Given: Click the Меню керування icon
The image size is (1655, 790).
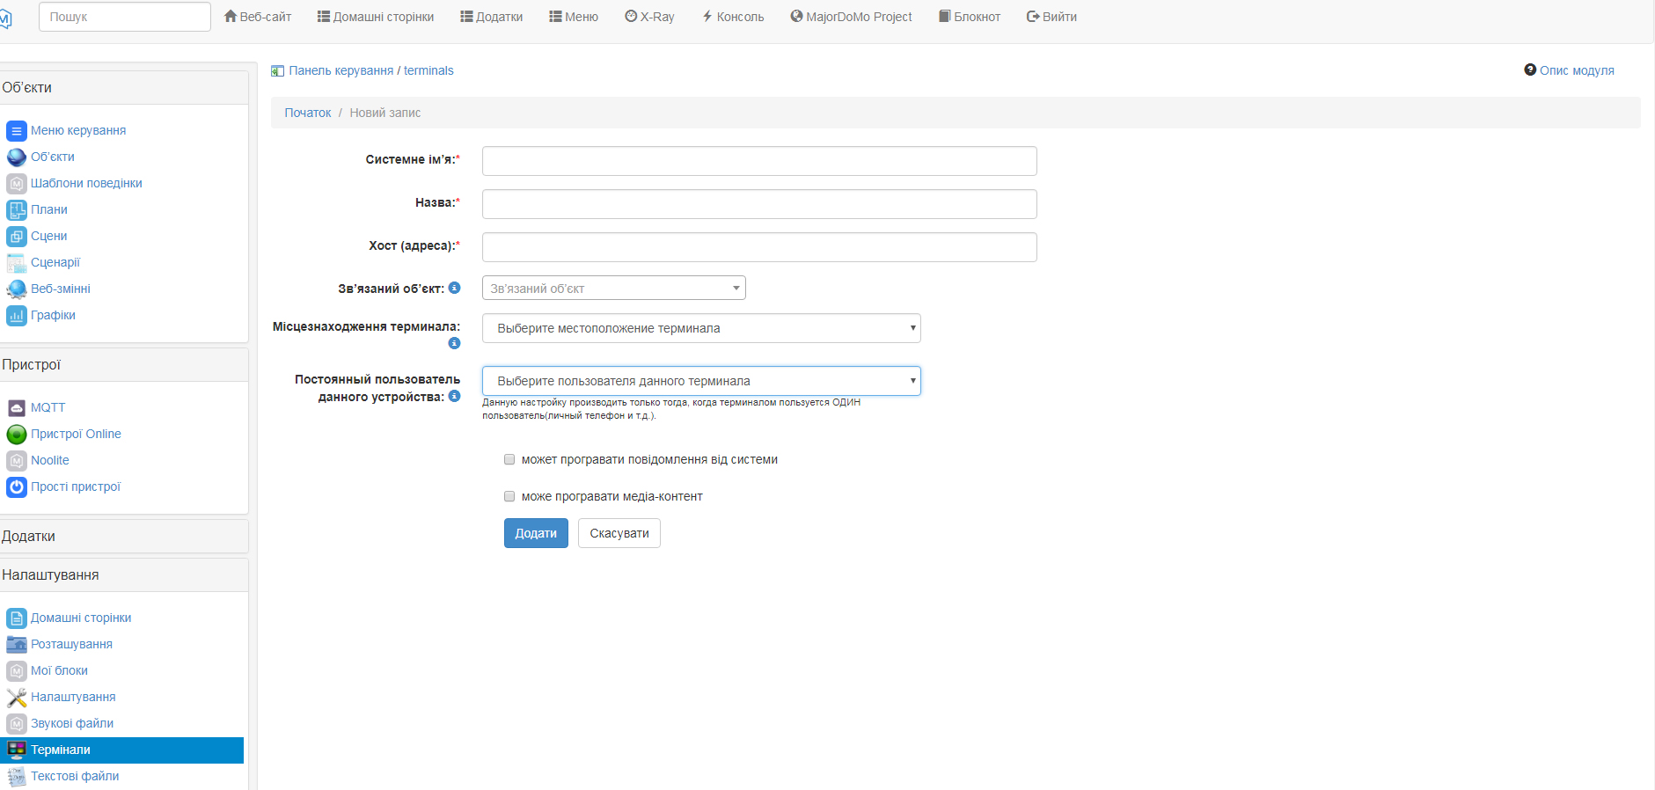Looking at the screenshot, I should (16, 130).
